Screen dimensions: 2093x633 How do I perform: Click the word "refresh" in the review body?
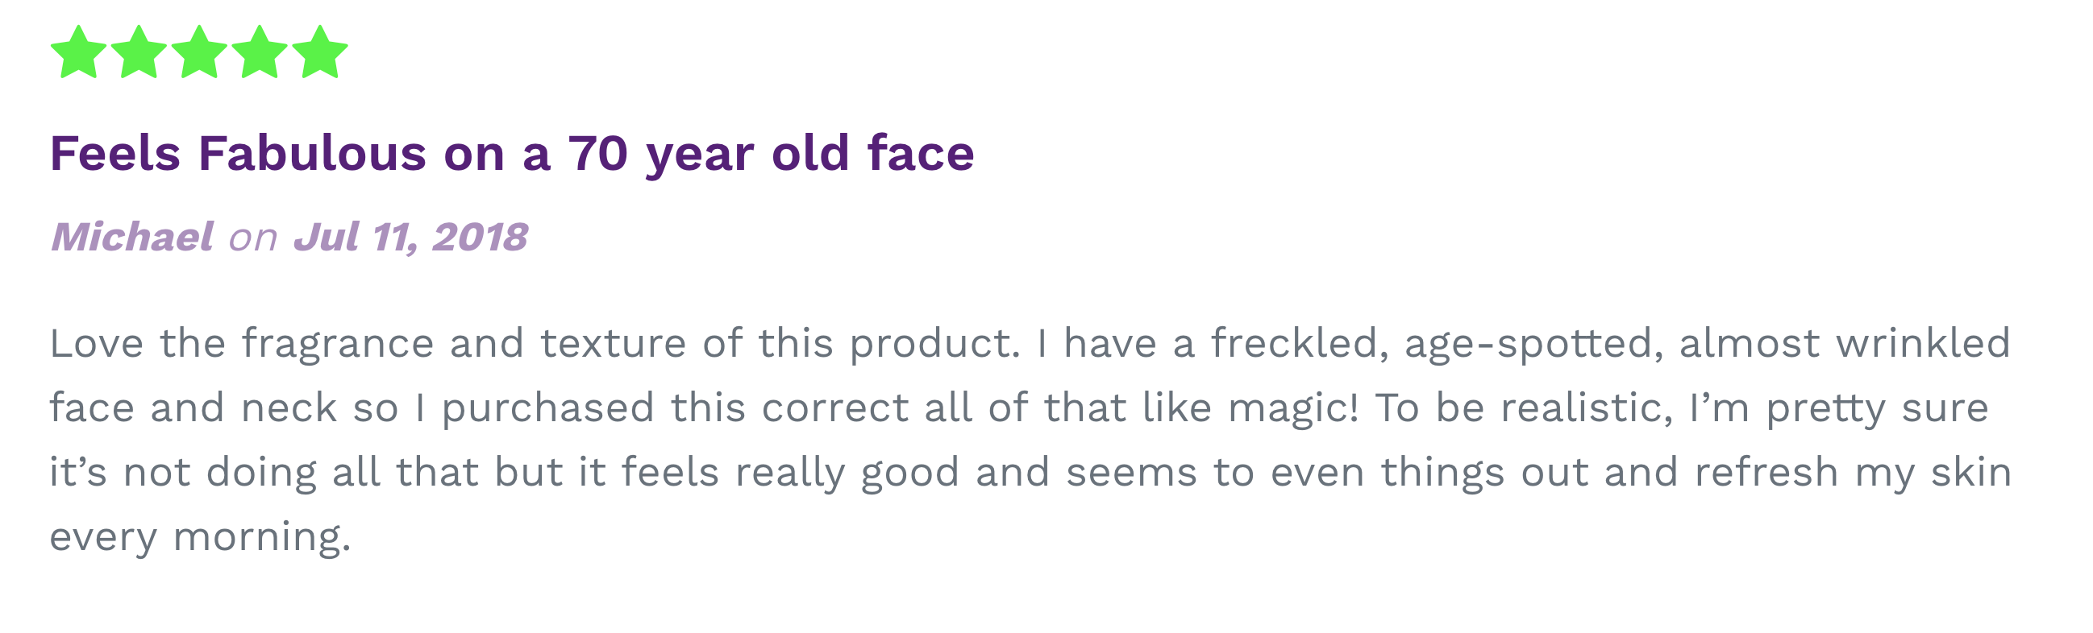[x=1766, y=473]
